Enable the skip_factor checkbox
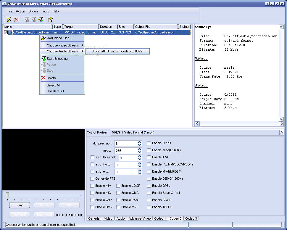This screenshot has height=230, width=287. pos(92,165)
